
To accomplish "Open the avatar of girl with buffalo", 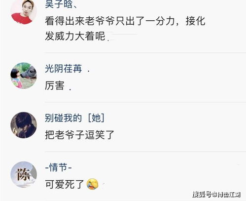I will tap(24, 76).
